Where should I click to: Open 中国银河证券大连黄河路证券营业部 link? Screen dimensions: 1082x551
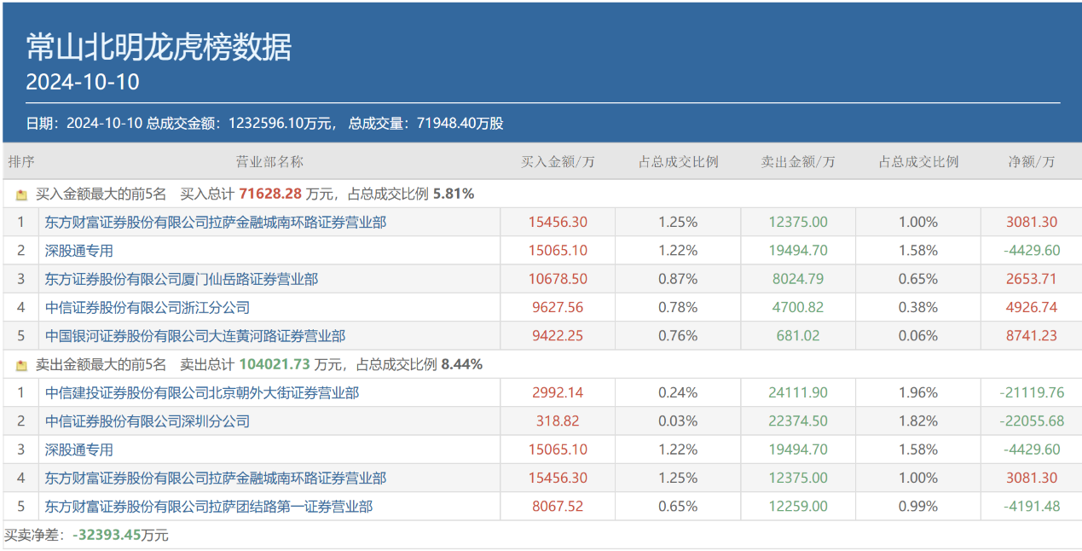click(x=194, y=336)
